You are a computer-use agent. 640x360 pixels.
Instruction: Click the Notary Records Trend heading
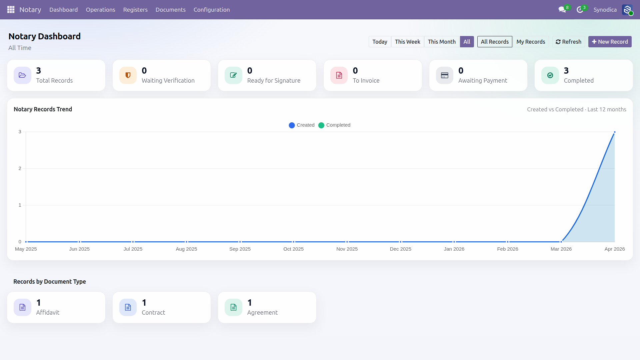(x=43, y=109)
